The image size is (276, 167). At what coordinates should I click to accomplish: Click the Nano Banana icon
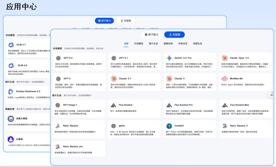click(58, 126)
